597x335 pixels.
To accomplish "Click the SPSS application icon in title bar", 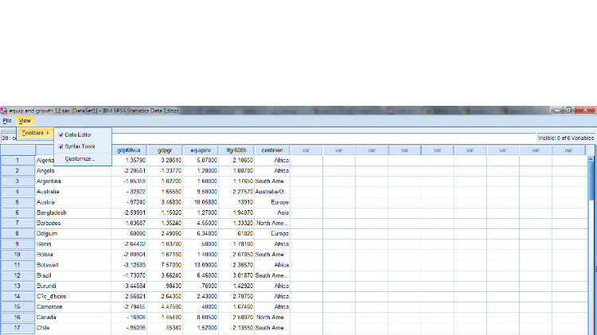I will tap(3, 109).
